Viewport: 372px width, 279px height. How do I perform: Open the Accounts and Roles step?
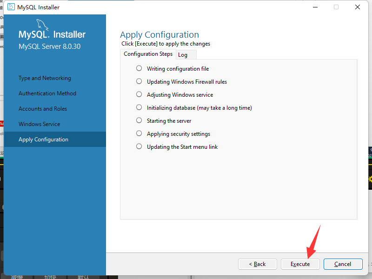click(43, 109)
